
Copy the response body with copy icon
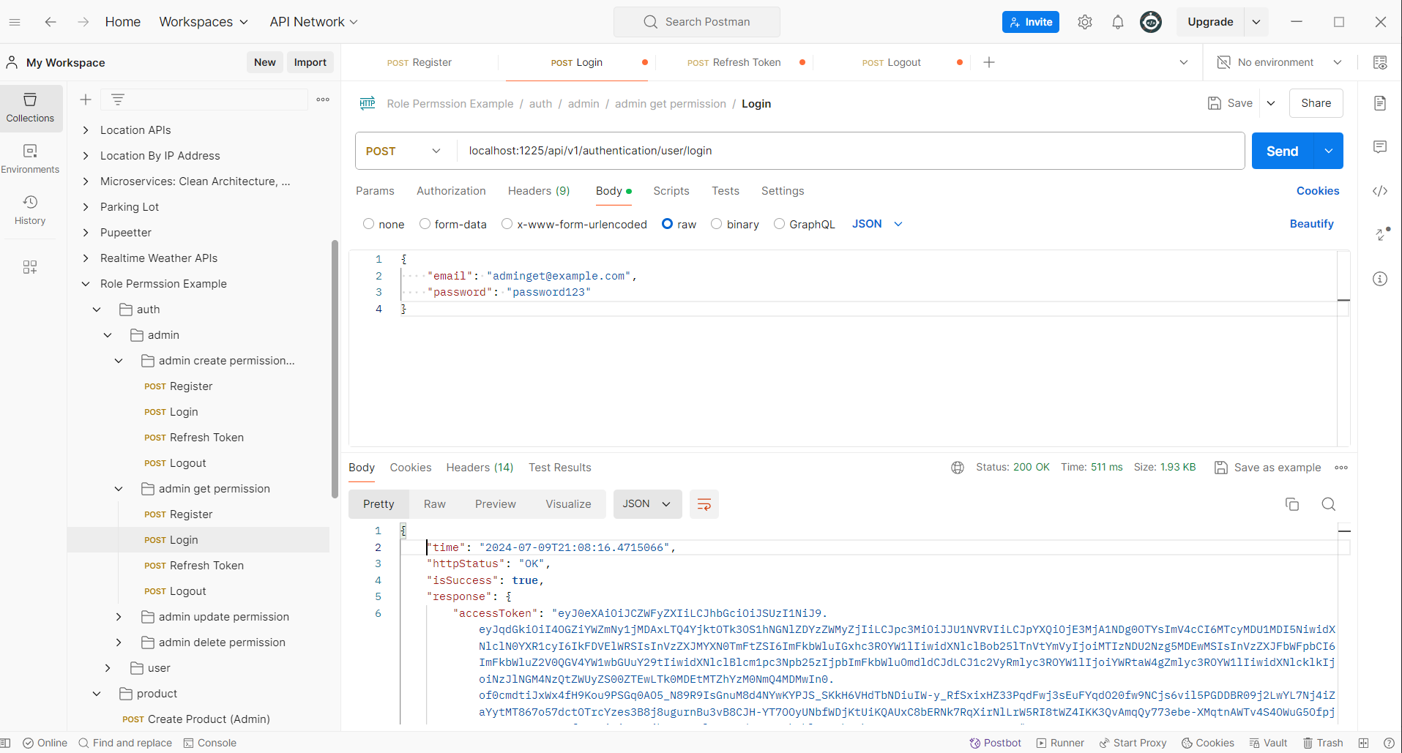point(1292,504)
